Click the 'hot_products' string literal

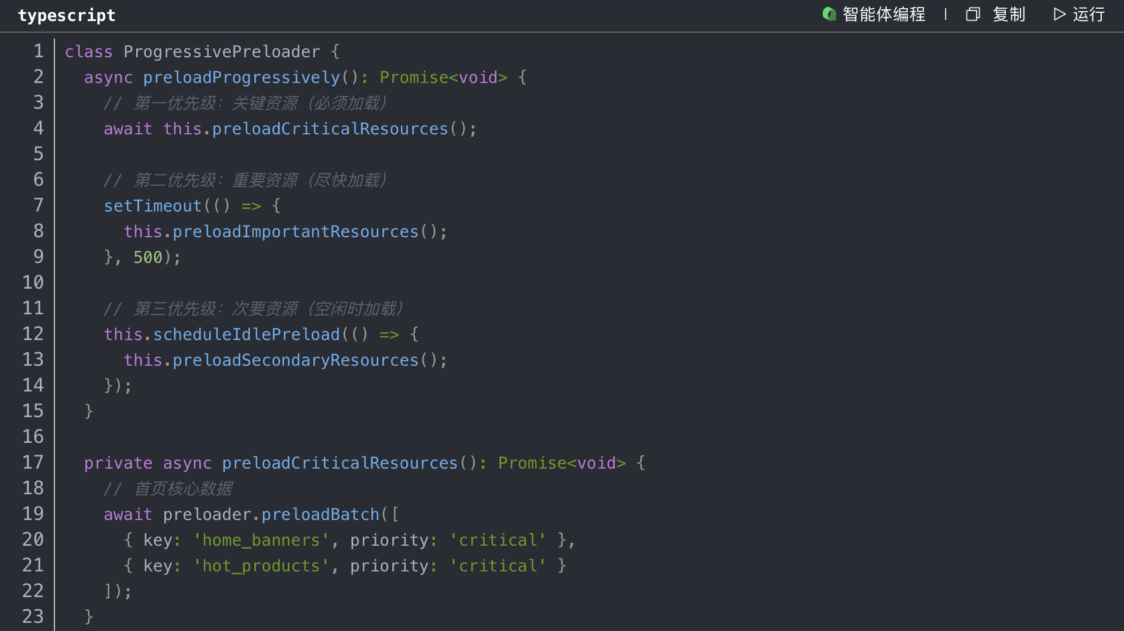261,566
